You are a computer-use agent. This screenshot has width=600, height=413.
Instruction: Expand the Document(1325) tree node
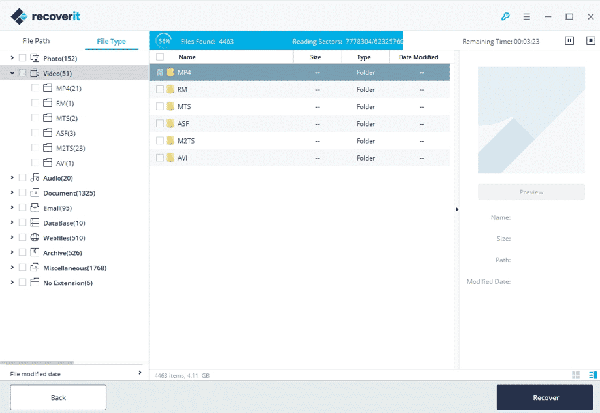(x=12, y=193)
